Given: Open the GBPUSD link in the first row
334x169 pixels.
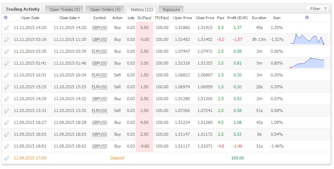Looking at the screenshot, I should [99, 28].
